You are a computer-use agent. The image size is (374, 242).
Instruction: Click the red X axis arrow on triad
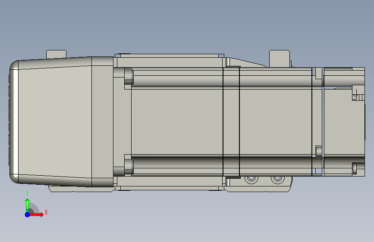pyautogui.click(x=36, y=214)
